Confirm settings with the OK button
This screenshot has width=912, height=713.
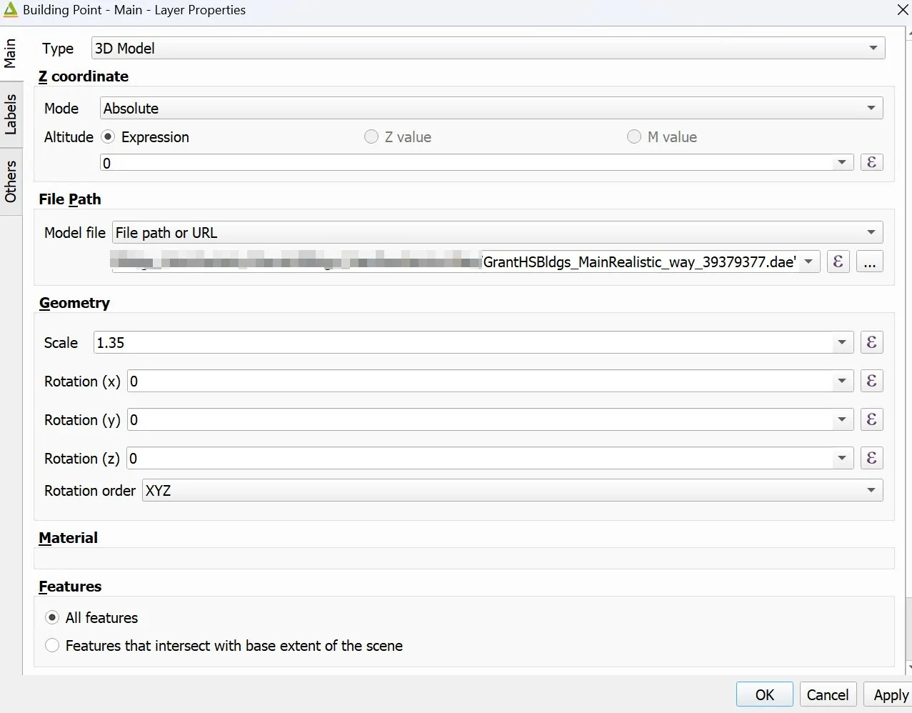765,694
